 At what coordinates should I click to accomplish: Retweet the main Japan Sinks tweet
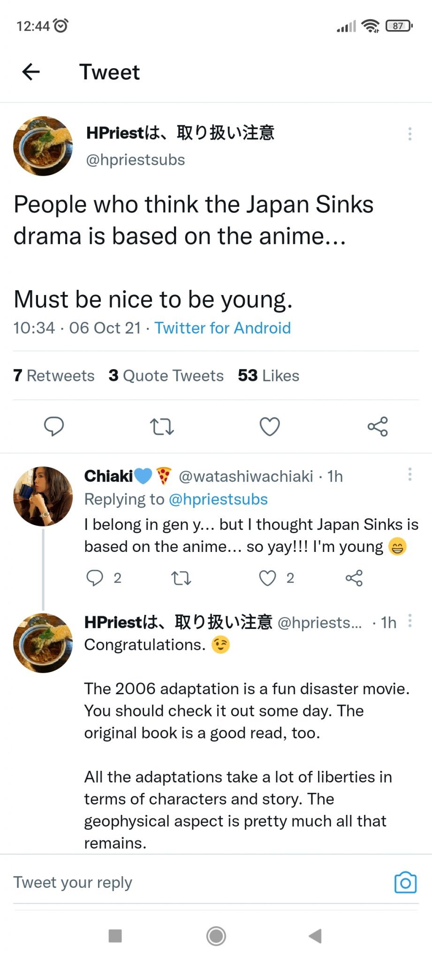tap(162, 427)
